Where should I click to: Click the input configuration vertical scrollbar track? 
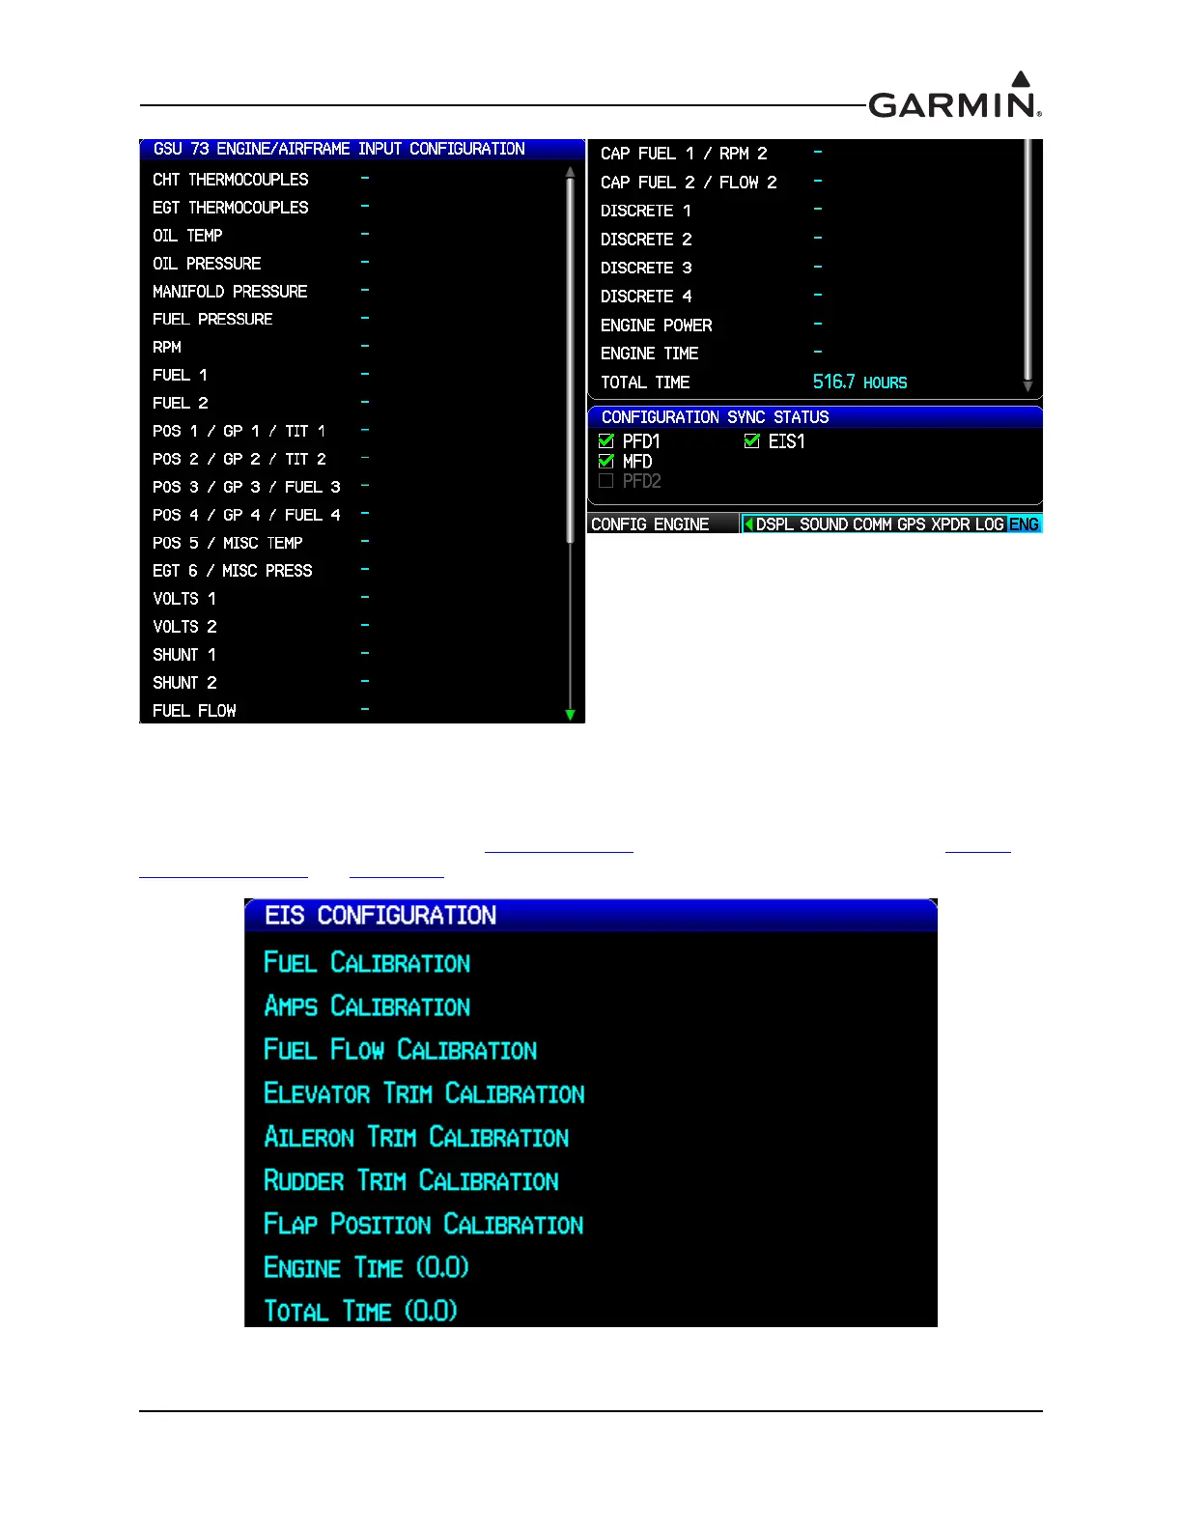coord(570,444)
